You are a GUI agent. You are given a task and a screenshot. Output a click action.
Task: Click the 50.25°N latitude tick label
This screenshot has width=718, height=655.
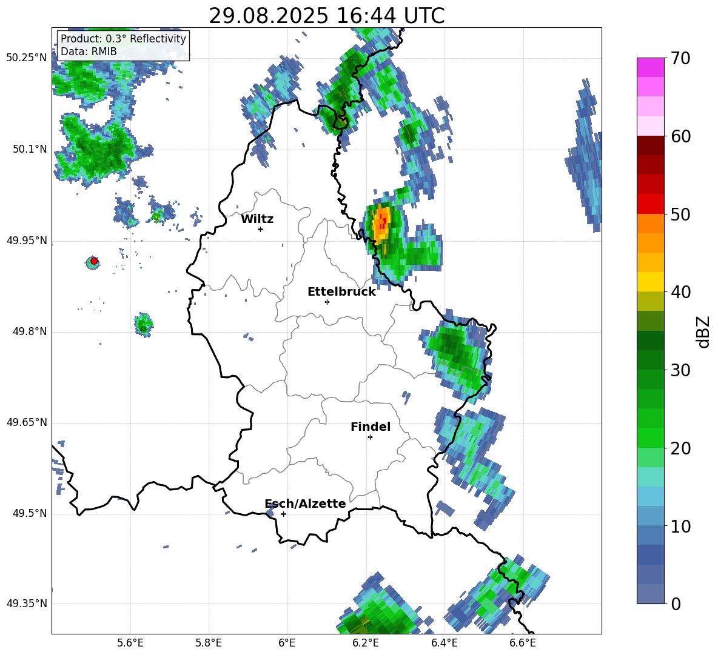coord(27,58)
